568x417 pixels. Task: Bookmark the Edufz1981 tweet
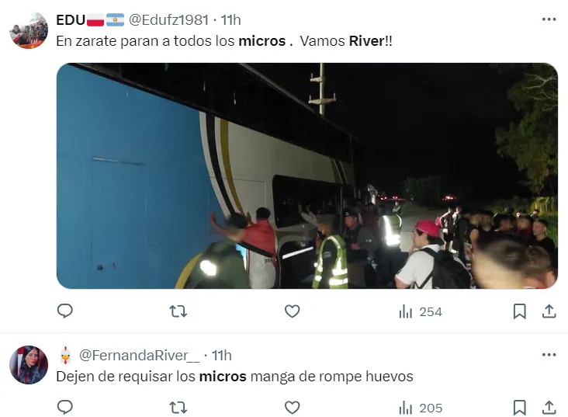coord(519,311)
